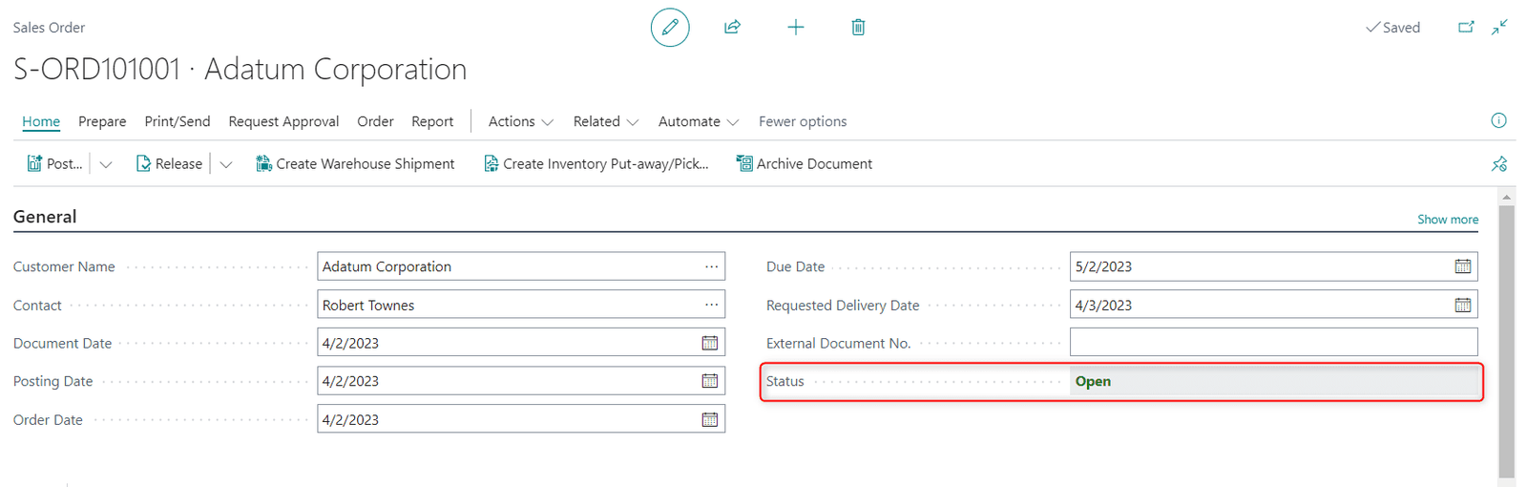Open the information icon on right

click(1498, 120)
